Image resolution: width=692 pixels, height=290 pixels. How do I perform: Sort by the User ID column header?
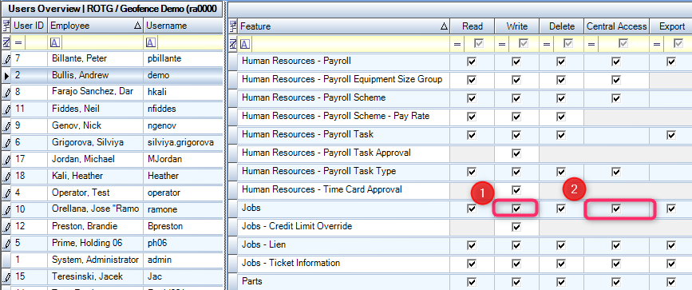tap(29, 26)
